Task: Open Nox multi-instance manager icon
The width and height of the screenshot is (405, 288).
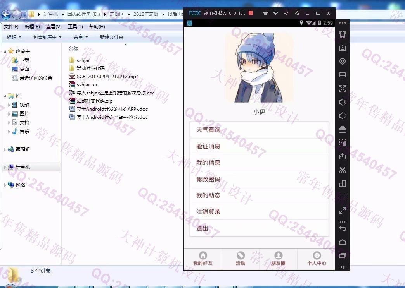Action: pos(342,183)
